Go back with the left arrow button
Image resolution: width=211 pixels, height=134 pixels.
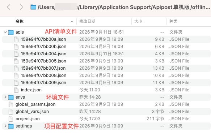point(9,7)
